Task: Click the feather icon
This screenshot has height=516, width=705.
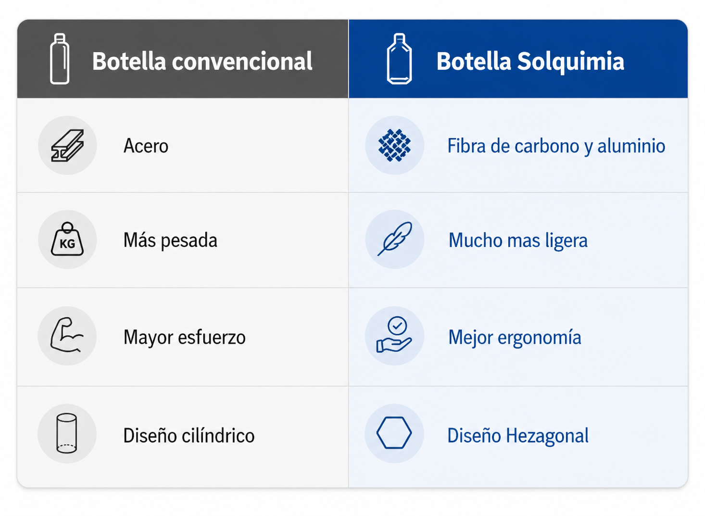Action: tap(395, 239)
